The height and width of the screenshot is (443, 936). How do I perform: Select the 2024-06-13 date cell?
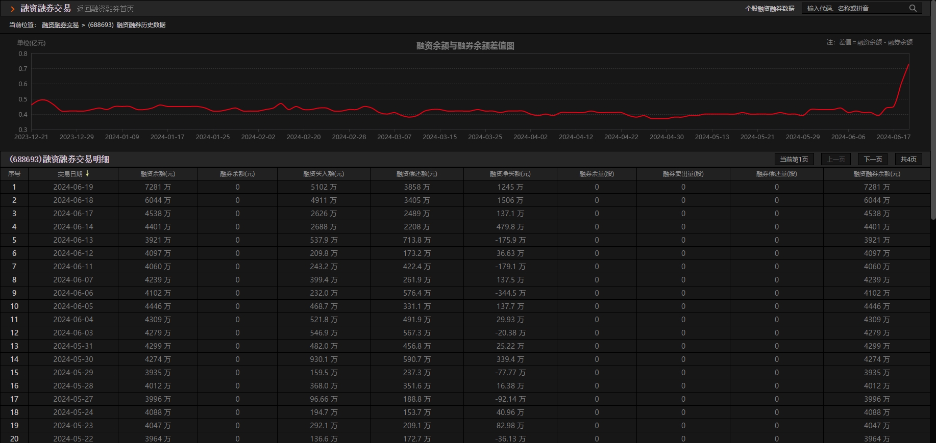point(73,240)
